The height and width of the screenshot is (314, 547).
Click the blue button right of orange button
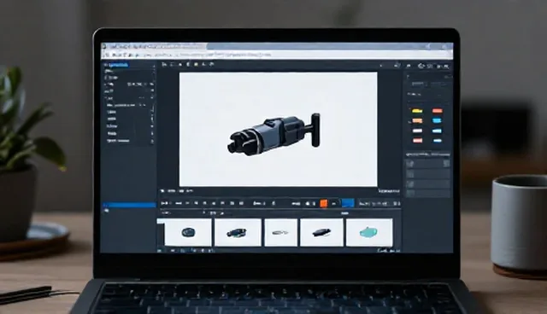click(x=348, y=203)
